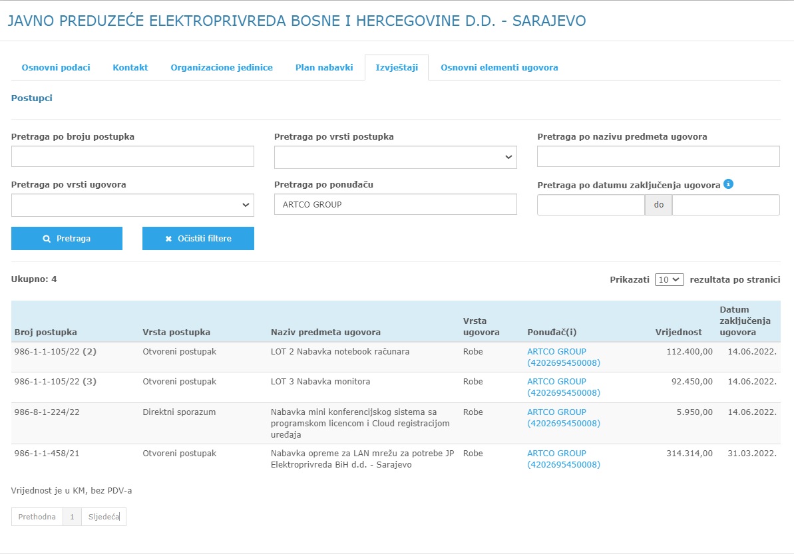Go to the Plan nabavki tab
Viewport: 794px width, 554px height.
tap(324, 67)
